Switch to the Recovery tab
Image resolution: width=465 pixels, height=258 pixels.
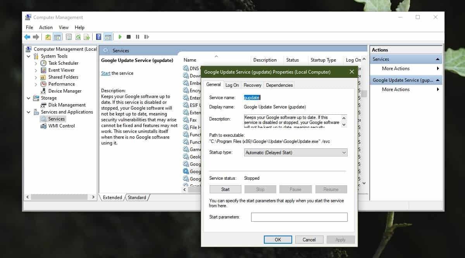point(252,85)
